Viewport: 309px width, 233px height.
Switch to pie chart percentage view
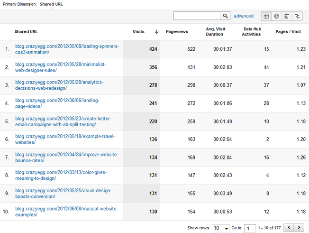point(276,16)
